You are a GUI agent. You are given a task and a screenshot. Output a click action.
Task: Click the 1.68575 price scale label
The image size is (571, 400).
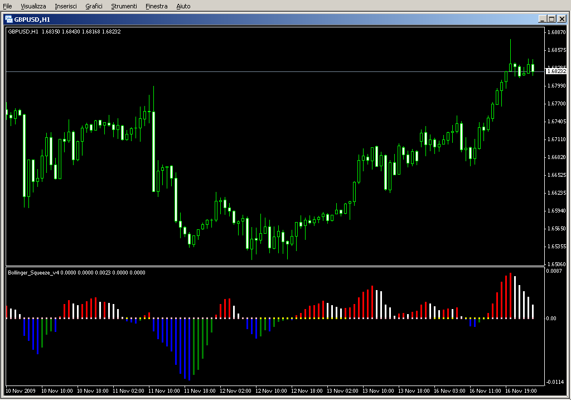click(x=557, y=50)
